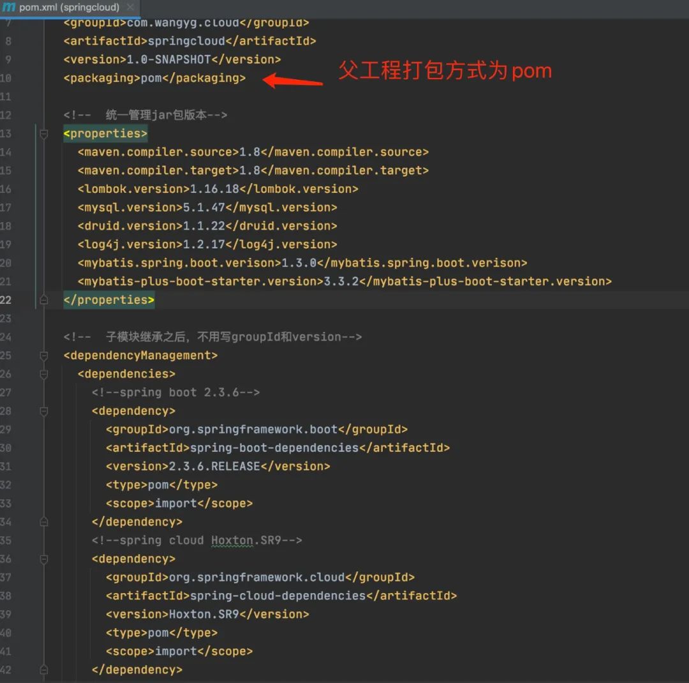Click the Maven file icon on pom.xml tab
Viewport: 689px width, 683px height.
(x=9, y=7)
